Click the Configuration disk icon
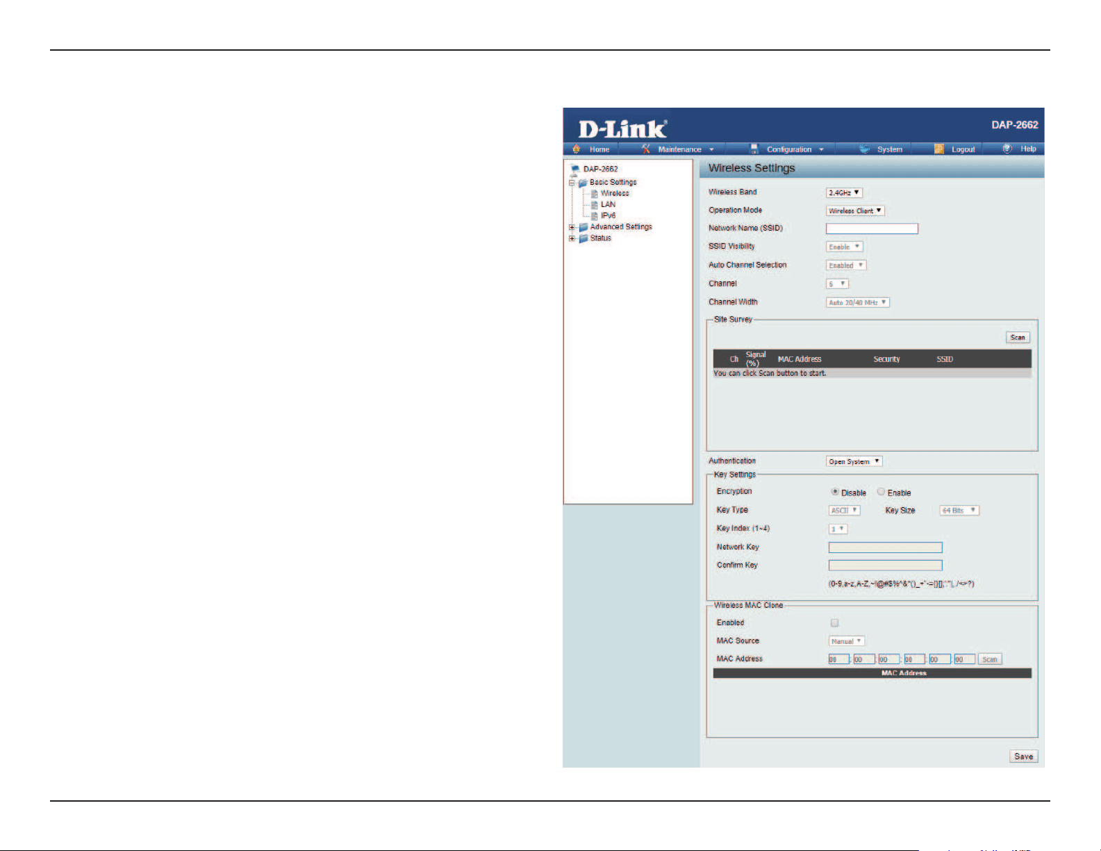1101x851 pixels. 754,149
